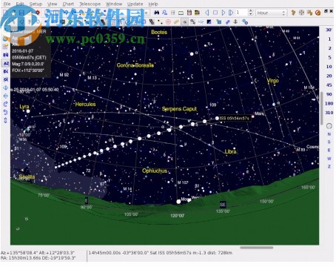Click the binoculars search icon
This screenshot has height=267, width=336.
pyautogui.click(x=156, y=13)
